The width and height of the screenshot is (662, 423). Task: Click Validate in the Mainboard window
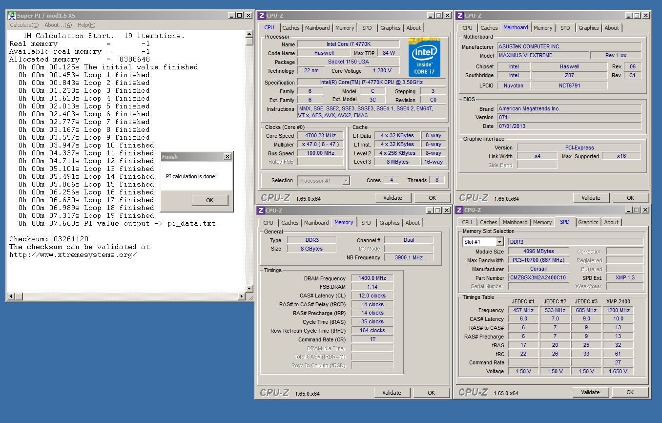[591, 198]
